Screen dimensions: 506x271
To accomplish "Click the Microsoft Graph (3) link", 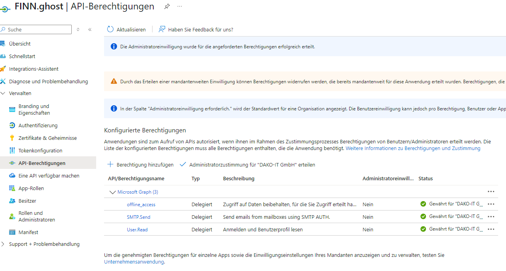I will (138, 192).
